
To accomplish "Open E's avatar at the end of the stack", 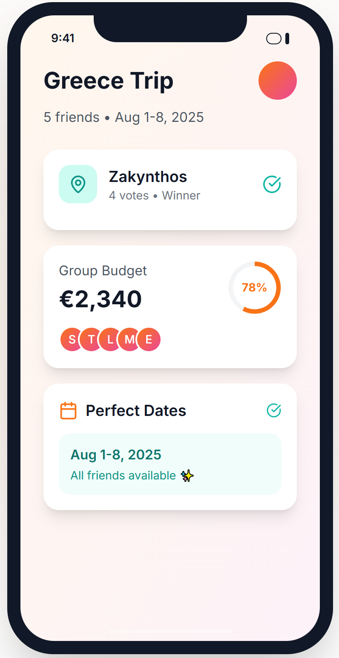I will coord(148,339).
